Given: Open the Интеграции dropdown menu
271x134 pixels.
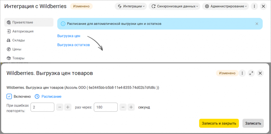Looking at the screenshot, I should point(131,6).
